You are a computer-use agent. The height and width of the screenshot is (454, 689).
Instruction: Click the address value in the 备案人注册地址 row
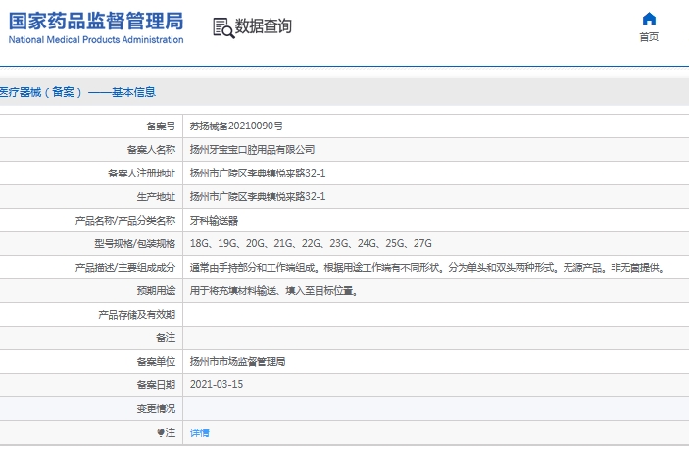[x=258, y=174]
